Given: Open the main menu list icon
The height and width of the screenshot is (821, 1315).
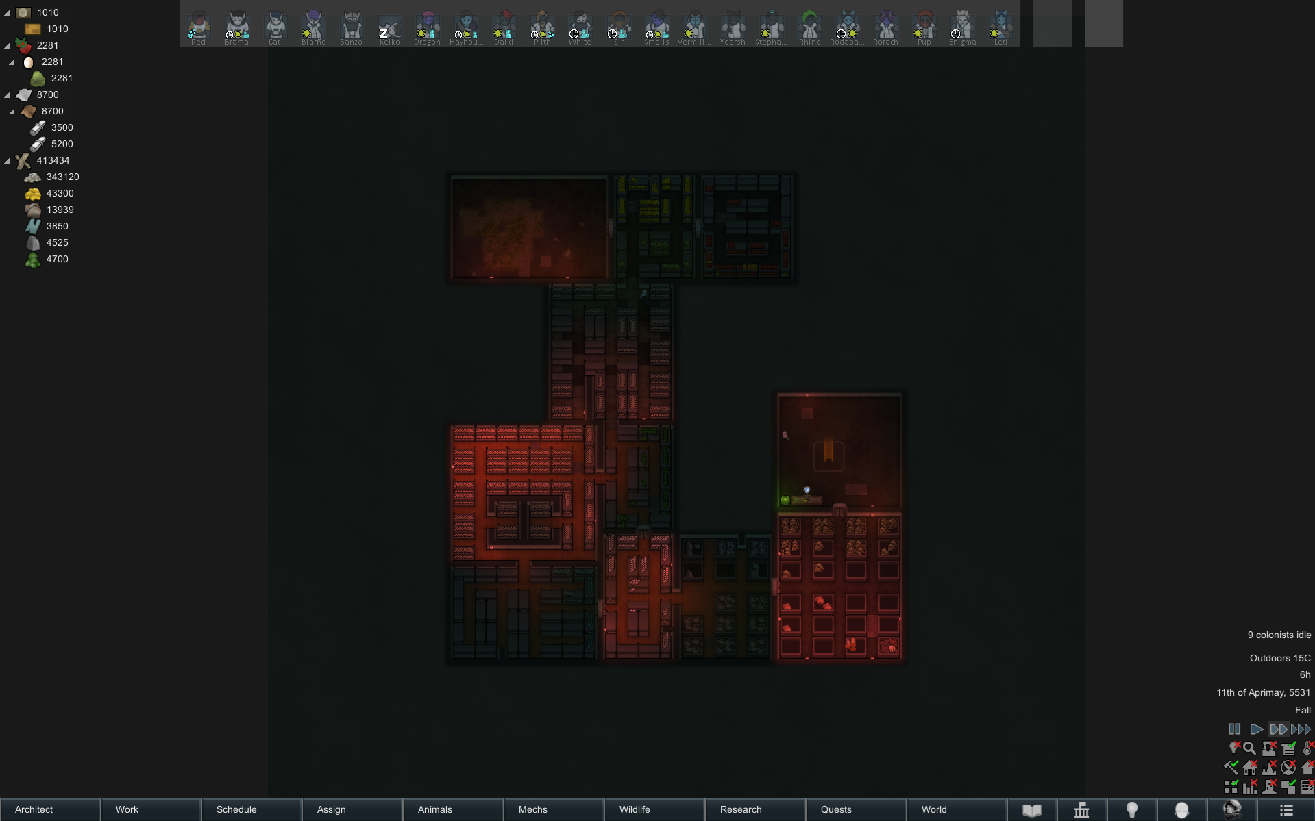Looking at the screenshot, I should (x=1286, y=810).
